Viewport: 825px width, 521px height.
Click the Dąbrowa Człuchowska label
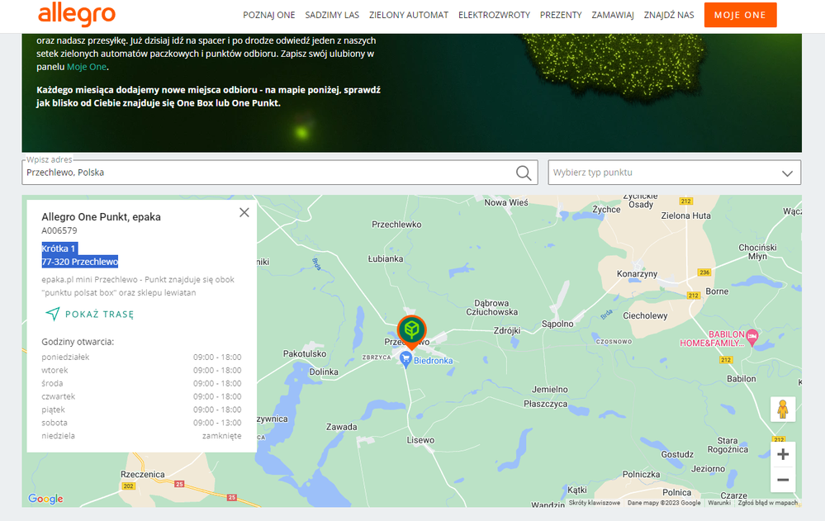click(x=492, y=307)
